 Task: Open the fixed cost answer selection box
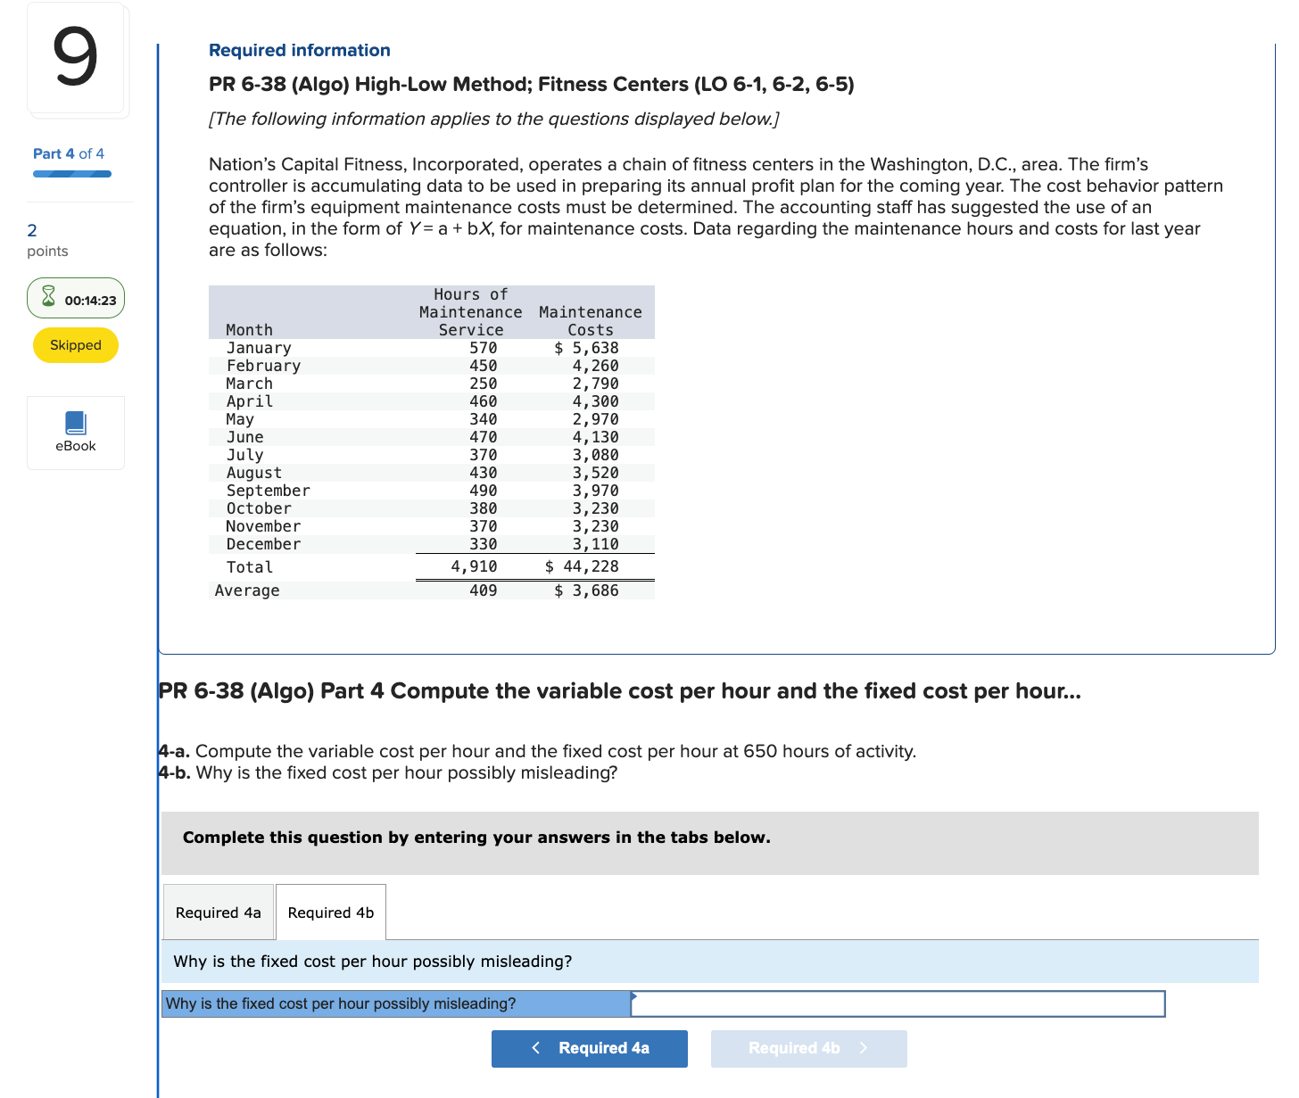tap(897, 1003)
